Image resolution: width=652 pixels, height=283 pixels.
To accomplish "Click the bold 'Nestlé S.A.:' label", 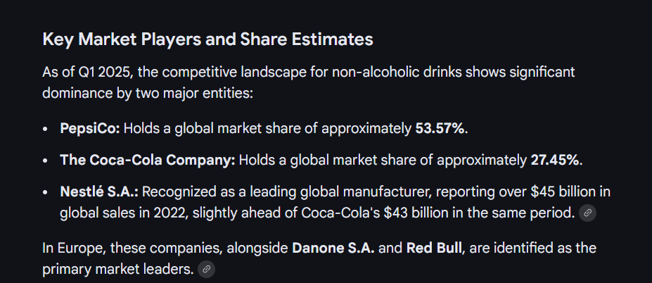I will pyautogui.click(x=98, y=191).
